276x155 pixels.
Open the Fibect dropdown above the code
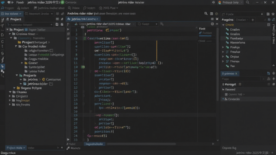click(x=147, y=24)
